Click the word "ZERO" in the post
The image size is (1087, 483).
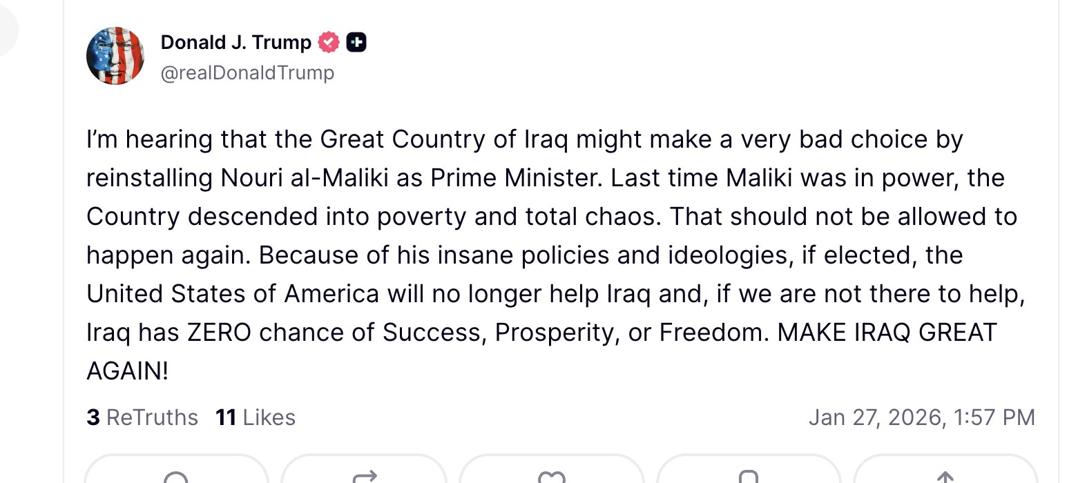(219, 333)
